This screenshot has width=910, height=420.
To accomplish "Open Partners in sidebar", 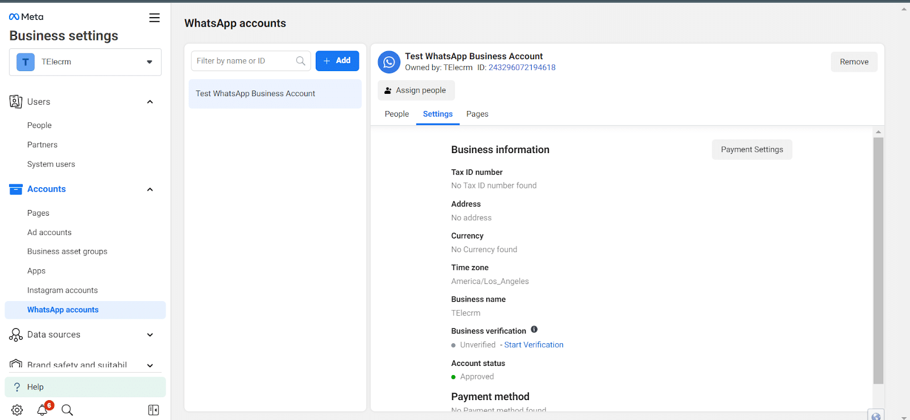I will click(x=42, y=145).
